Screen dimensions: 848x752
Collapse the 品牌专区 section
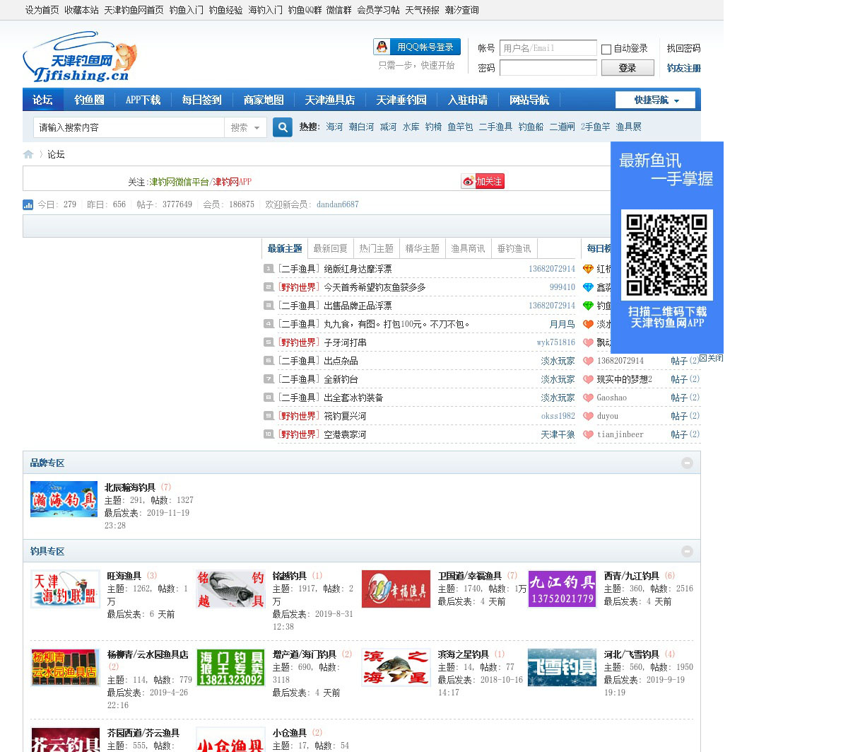coord(687,463)
